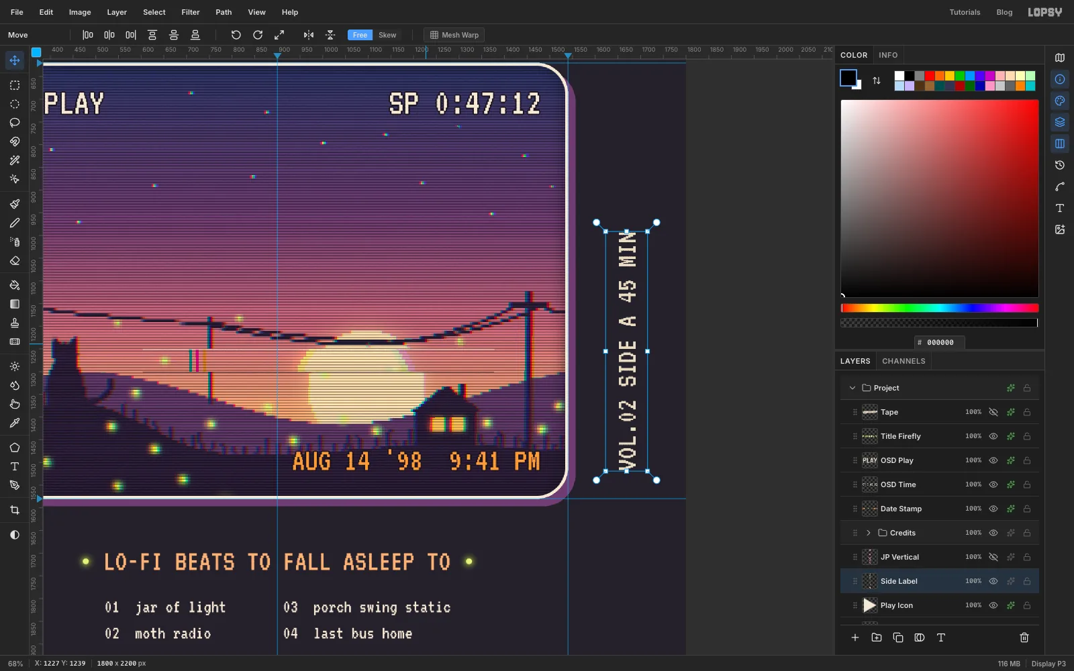Select the Eyedropper tool
This screenshot has height=671, width=1074.
pyautogui.click(x=15, y=423)
